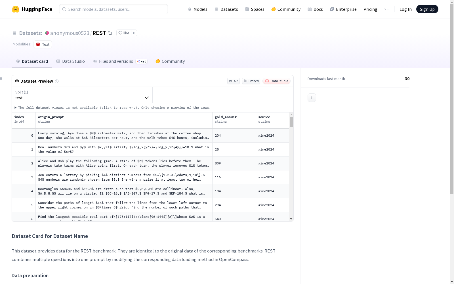Click the dataset table vertical scrollbar thumb
Screen dimensions: 454x284
pyautogui.click(x=291, y=122)
